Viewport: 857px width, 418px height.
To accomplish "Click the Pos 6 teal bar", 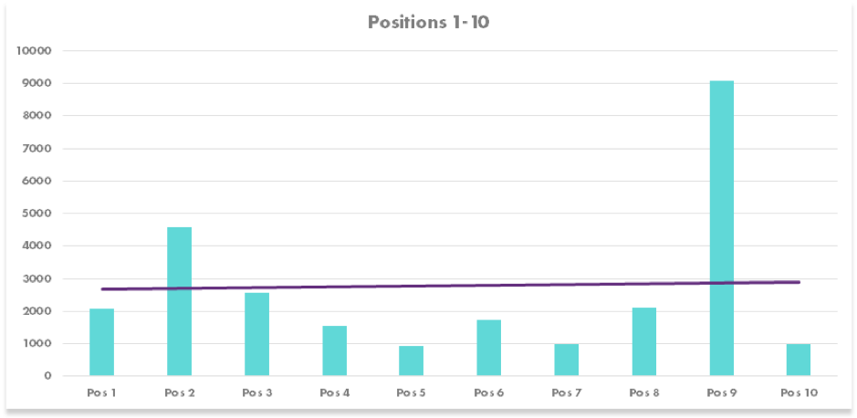I will (488, 349).
